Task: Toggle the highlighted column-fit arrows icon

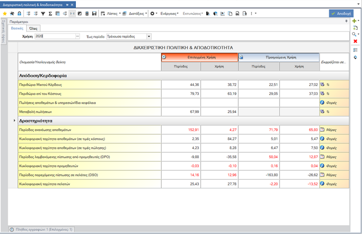Action: (72, 14)
